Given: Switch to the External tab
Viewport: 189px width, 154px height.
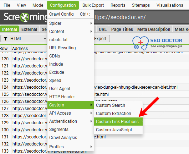Looking at the screenshot, I should [29, 29].
